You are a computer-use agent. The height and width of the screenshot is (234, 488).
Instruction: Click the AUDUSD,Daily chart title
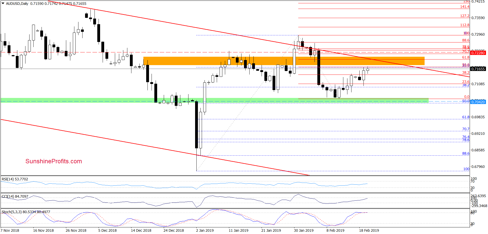coord(17,4)
